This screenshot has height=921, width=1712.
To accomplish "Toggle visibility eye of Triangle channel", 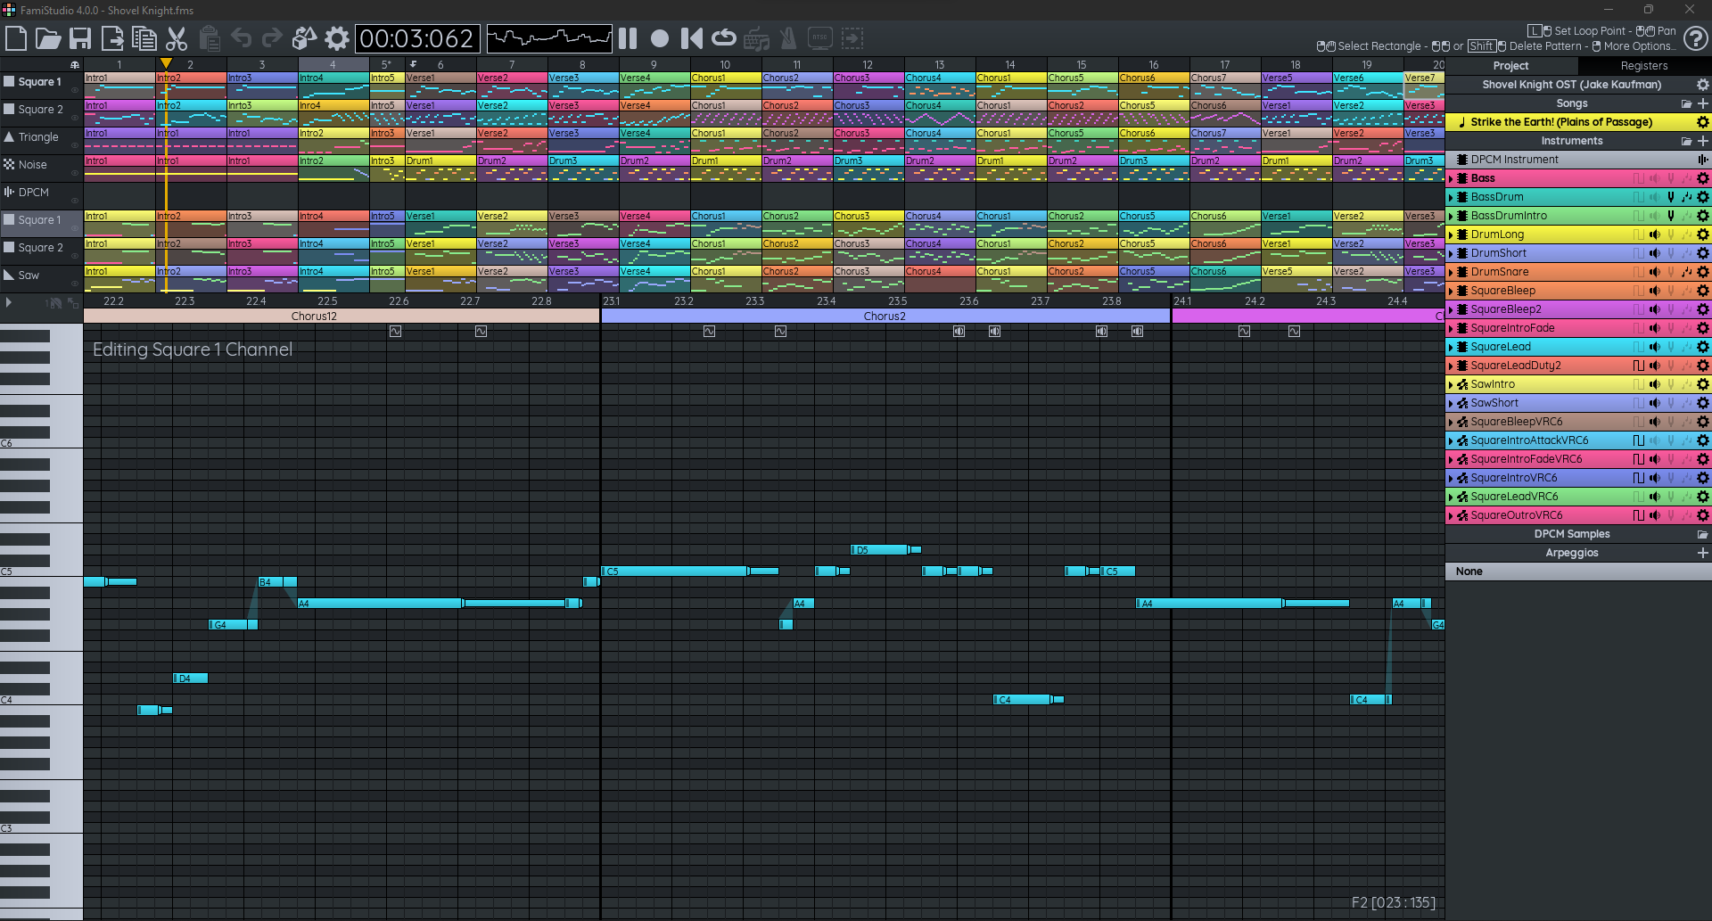I will click(x=75, y=144).
